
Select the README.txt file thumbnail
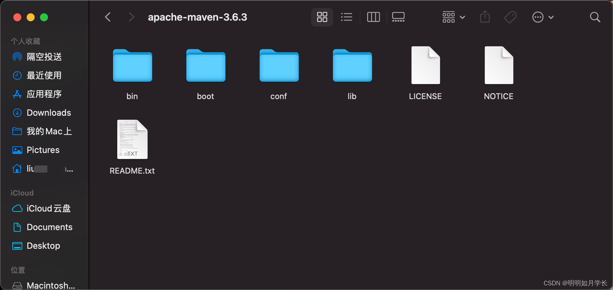[132, 139]
